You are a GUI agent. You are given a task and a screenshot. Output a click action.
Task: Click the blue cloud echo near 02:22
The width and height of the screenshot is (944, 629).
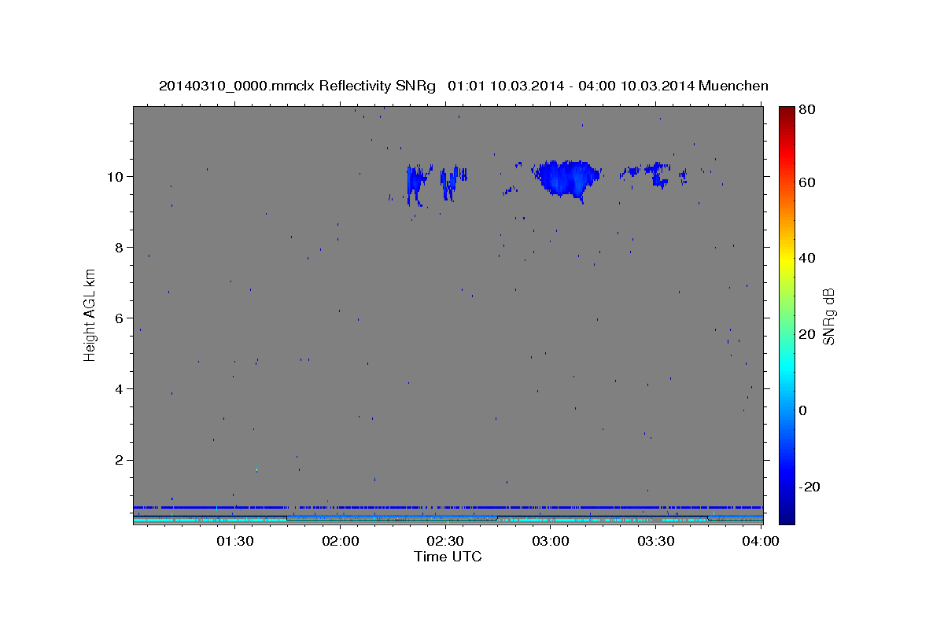click(x=415, y=184)
